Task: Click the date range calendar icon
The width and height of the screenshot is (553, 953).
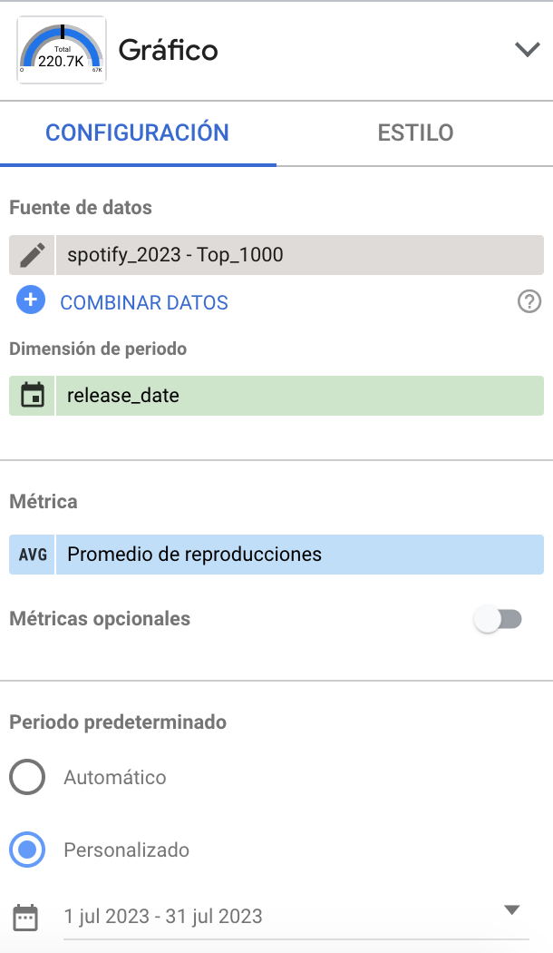Action: click(26, 917)
